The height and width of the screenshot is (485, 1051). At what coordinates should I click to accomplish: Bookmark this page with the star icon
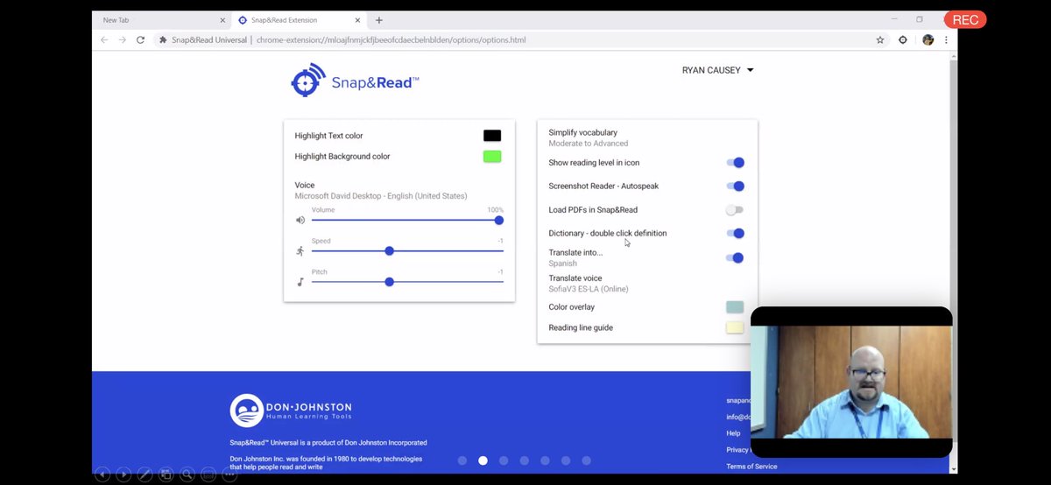[880, 39]
